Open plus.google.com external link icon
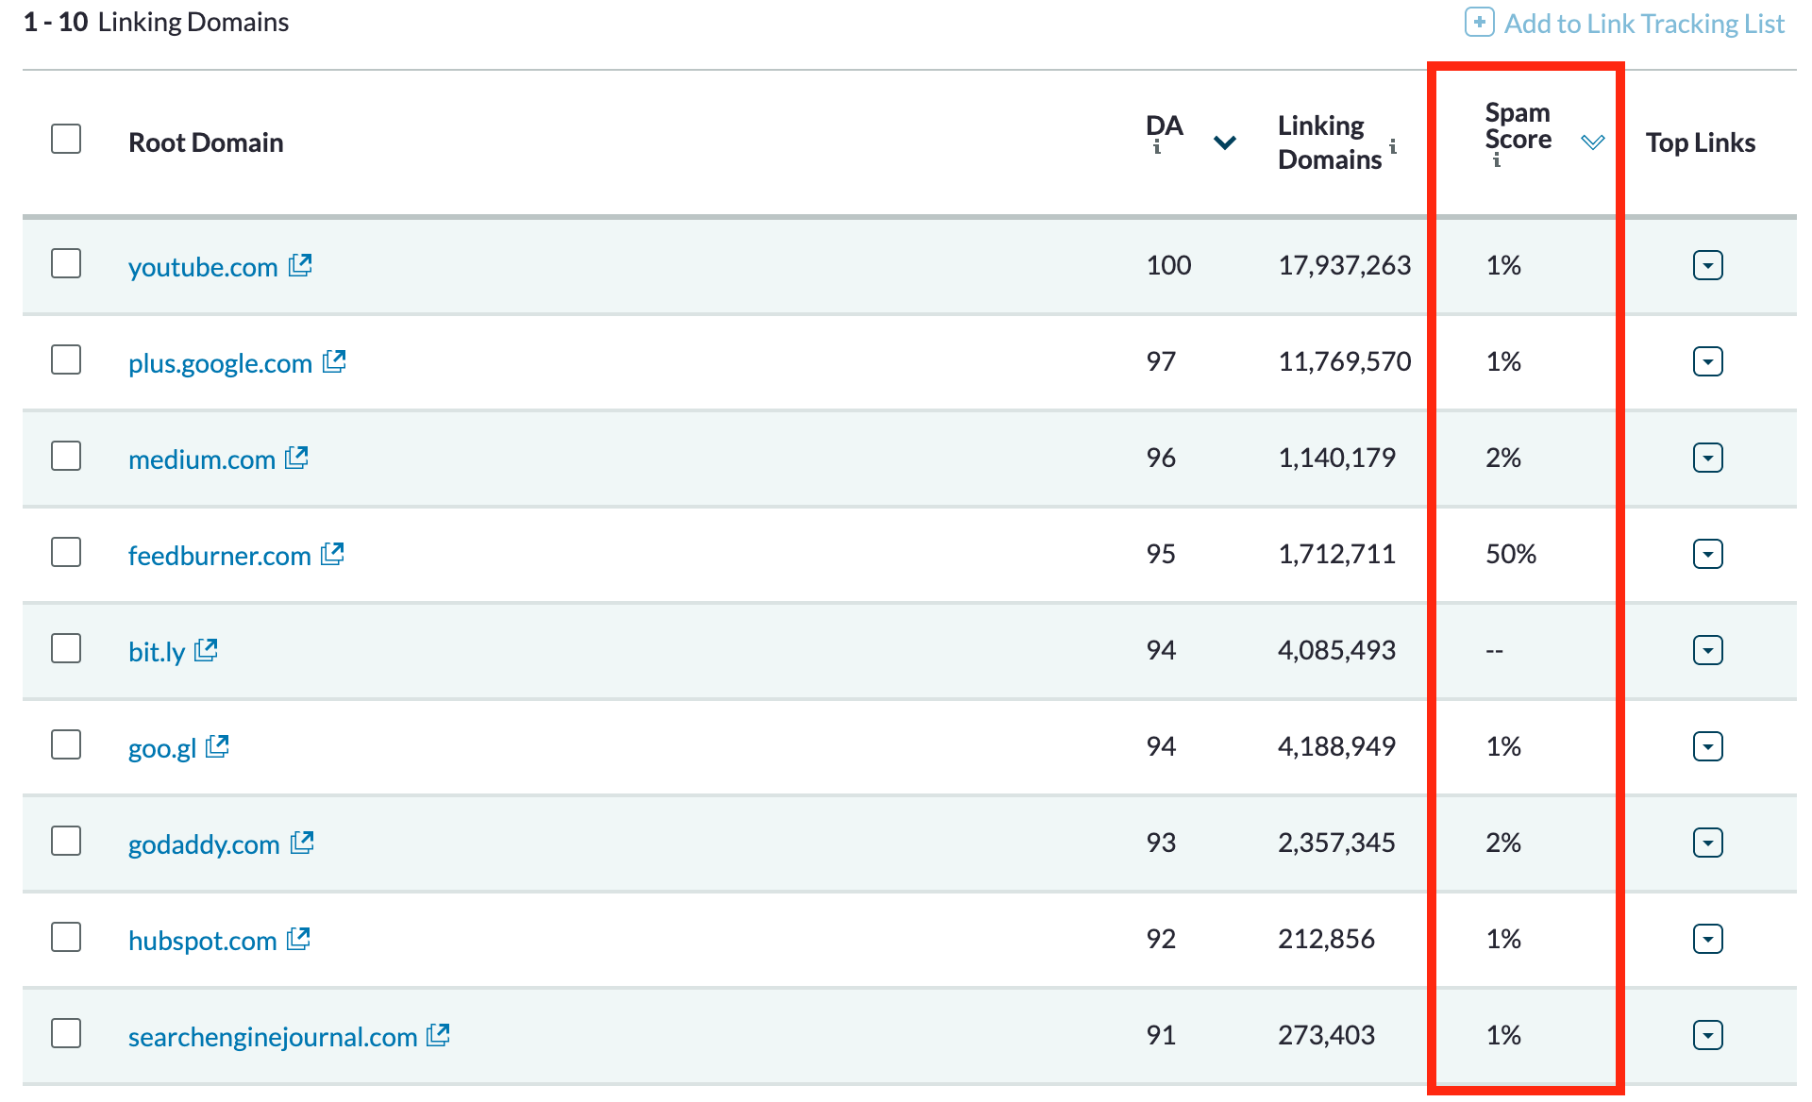 (335, 361)
